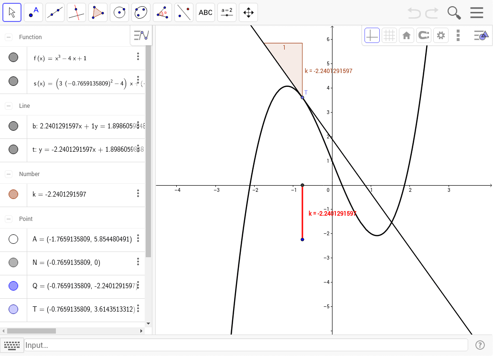Screen dimensions: 493x356
Task: Open more options for point N row
Action: tap(138, 262)
